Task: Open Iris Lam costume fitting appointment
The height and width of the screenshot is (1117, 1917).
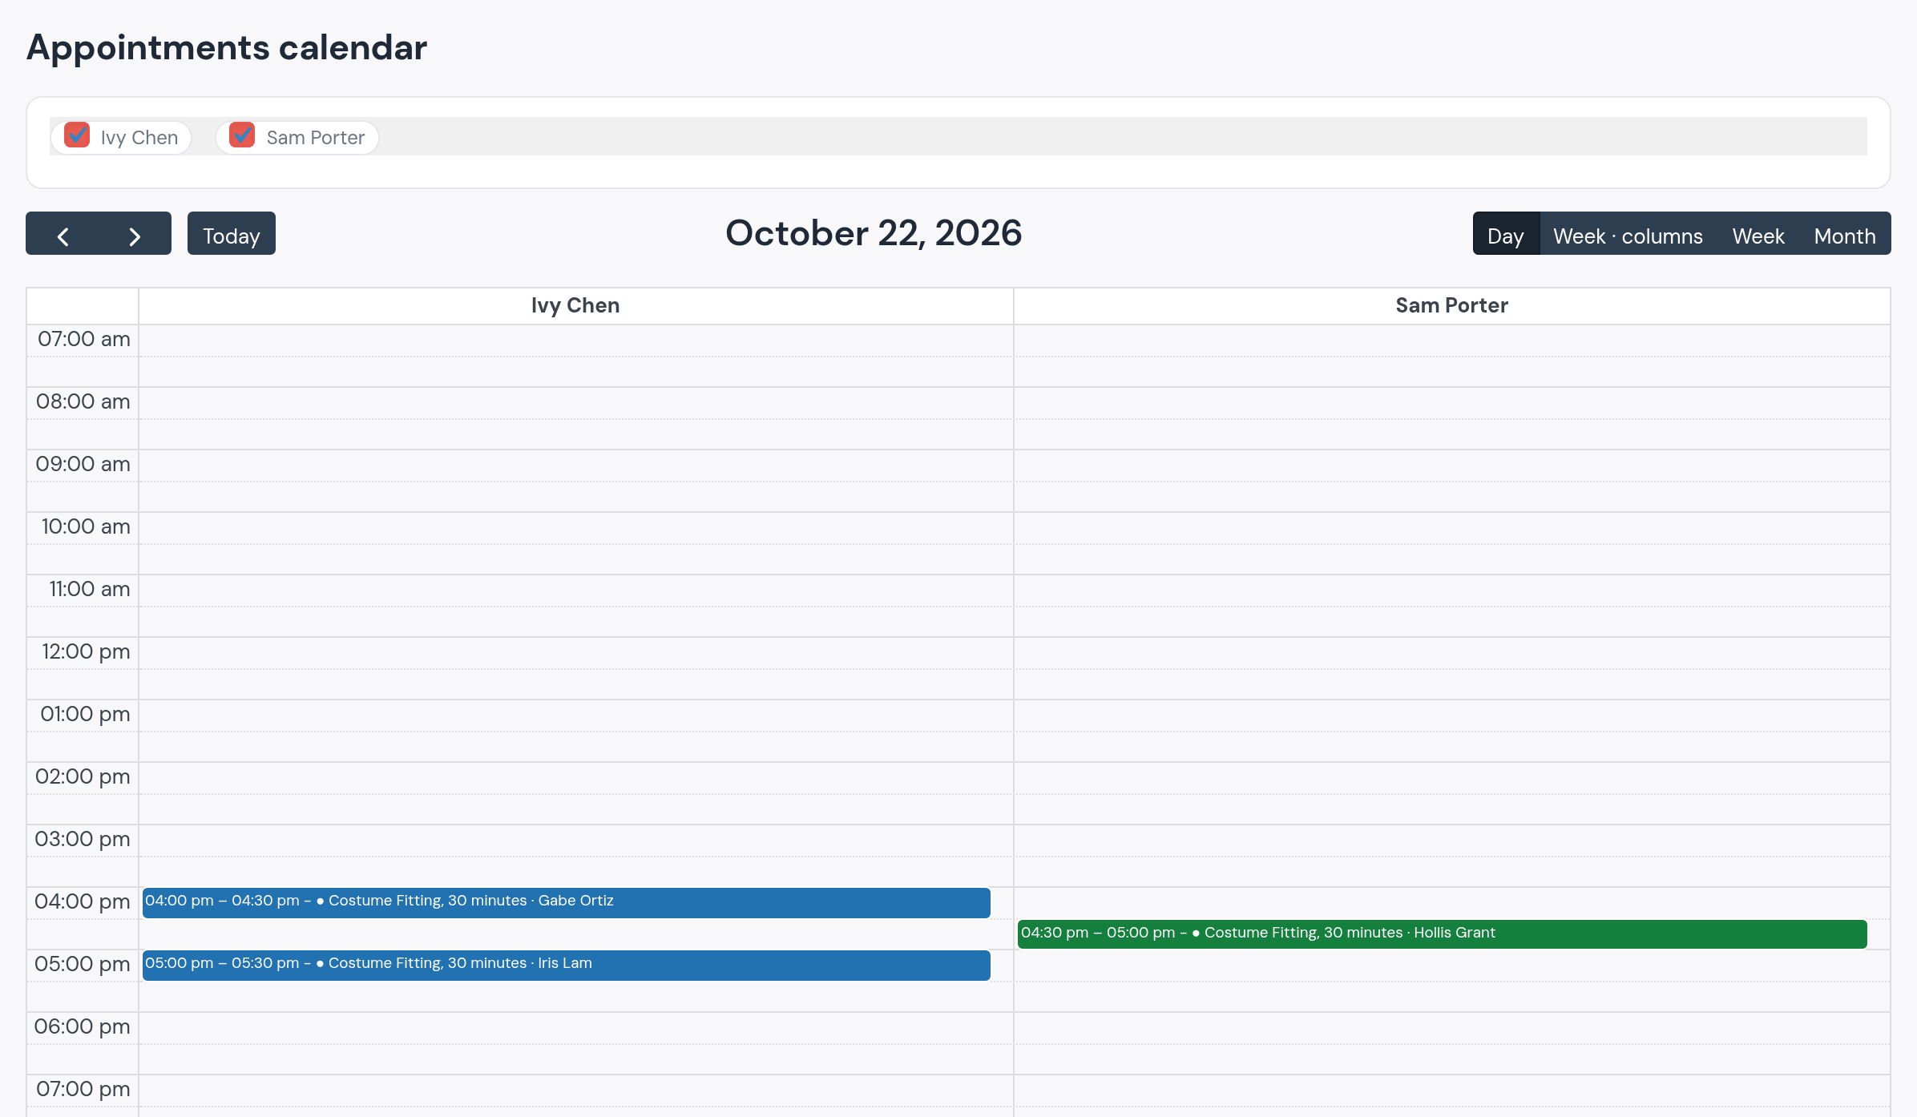Action: pos(567,965)
